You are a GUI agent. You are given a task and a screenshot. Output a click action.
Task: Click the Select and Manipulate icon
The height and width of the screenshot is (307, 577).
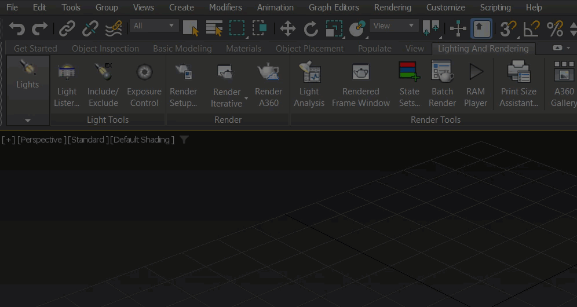[x=458, y=28]
